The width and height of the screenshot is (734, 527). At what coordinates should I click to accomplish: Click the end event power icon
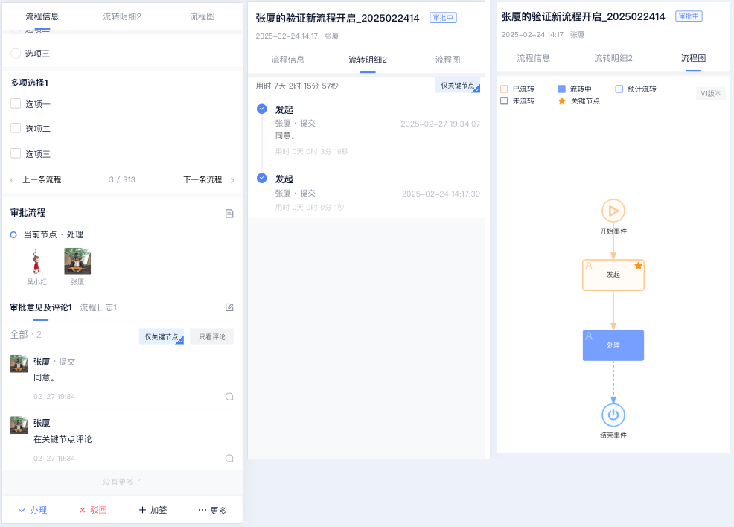(x=613, y=415)
